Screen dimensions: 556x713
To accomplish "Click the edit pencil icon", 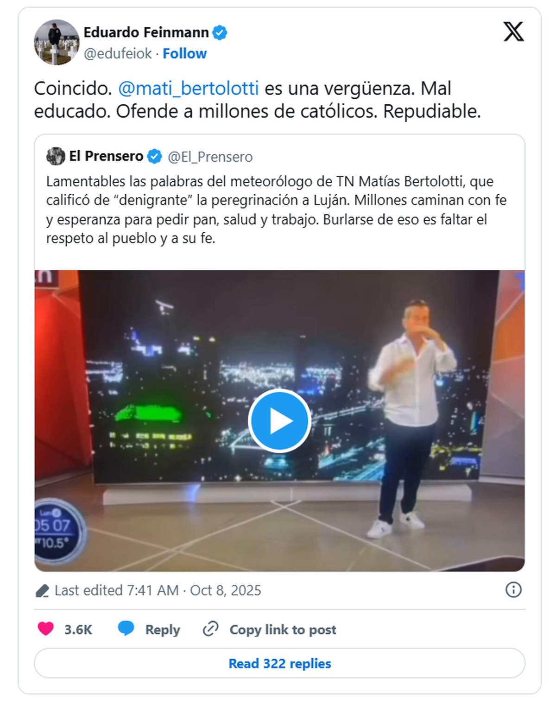I will point(42,591).
